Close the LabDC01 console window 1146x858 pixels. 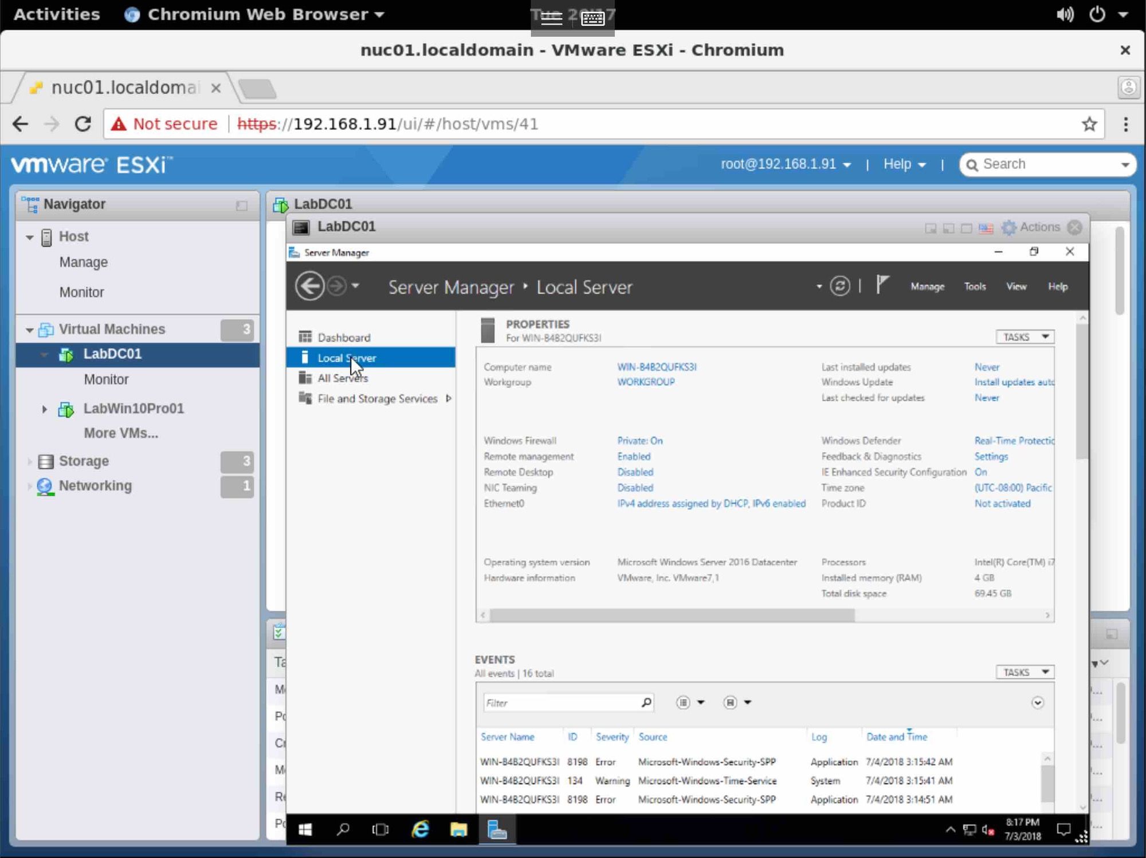(x=1075, y=227)
